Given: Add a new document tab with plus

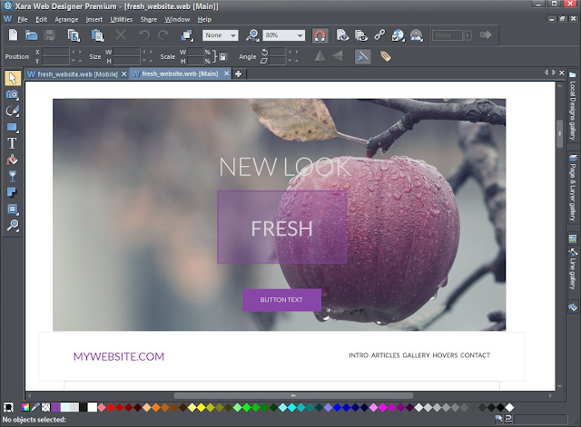Looking at the screenshot, I should pos(238,74).
